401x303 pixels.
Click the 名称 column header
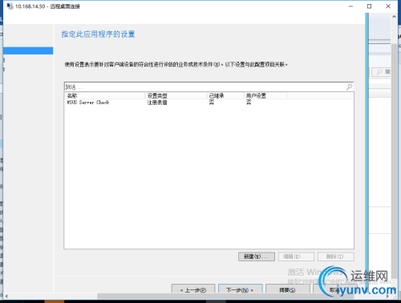coord(105,95)
